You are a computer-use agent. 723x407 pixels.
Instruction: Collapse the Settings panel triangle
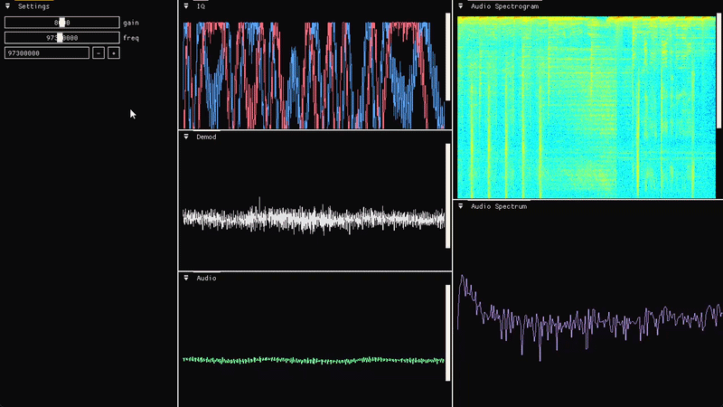click(x=7, y=6)
